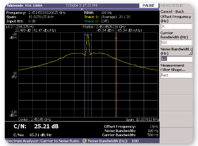
Task: Open the Measurement Filter Shape option
Action: (173, 67)
